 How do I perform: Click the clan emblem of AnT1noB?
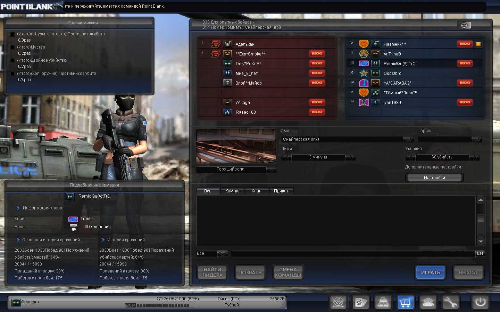click(364, 54)
